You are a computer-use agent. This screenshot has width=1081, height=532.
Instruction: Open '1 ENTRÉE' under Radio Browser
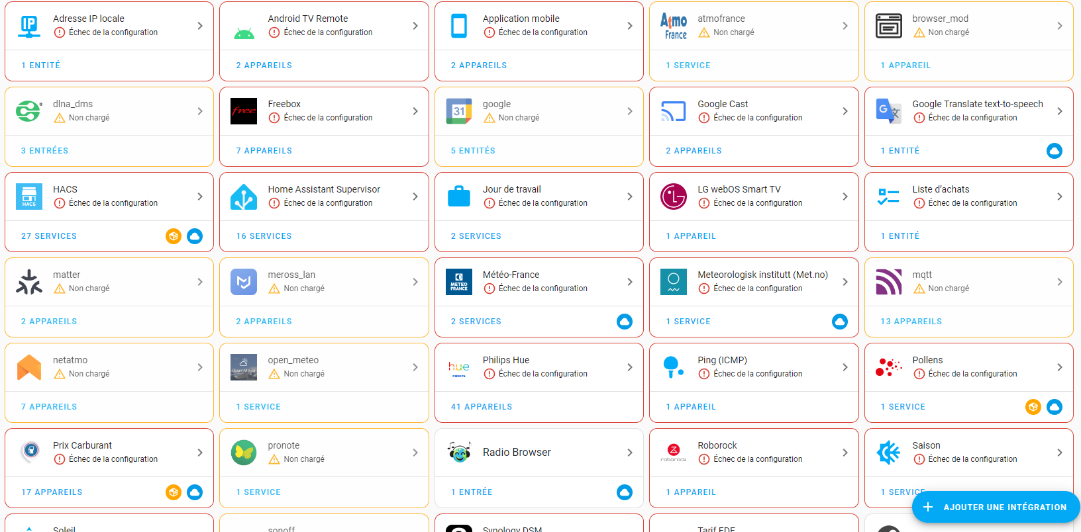(x=472, y=492)
